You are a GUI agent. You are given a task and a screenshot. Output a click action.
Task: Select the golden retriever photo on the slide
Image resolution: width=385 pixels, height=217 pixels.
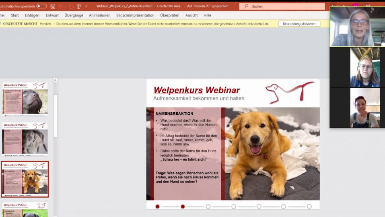(x=272, y=154)
